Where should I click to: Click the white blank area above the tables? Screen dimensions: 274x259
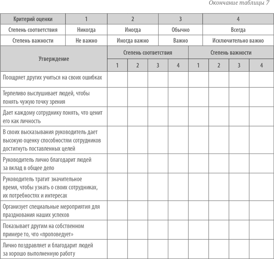(x=100, y=6)
